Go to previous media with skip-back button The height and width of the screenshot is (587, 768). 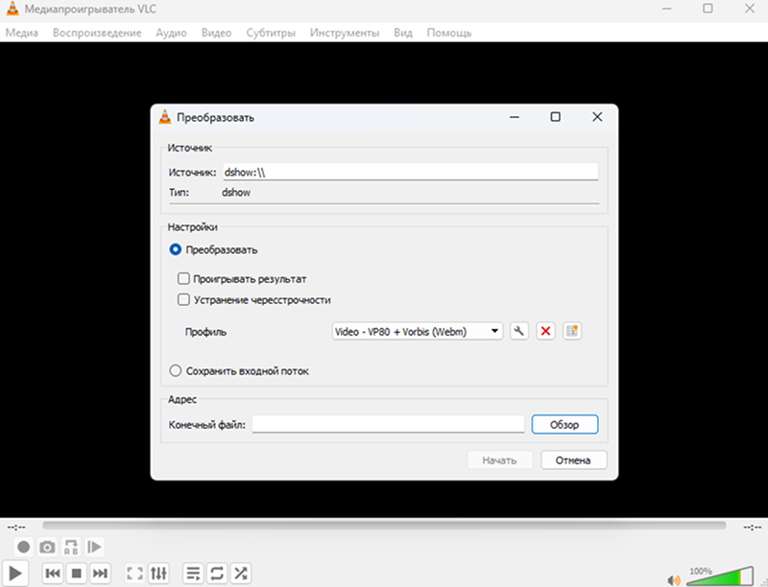tap(53, 573)
